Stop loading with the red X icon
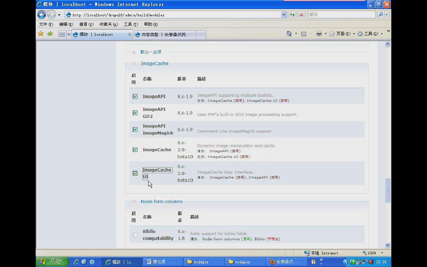 [301, 15]
